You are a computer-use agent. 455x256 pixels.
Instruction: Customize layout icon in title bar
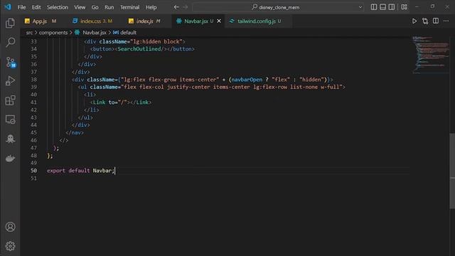pyautogui.click(x=404, y=7)
